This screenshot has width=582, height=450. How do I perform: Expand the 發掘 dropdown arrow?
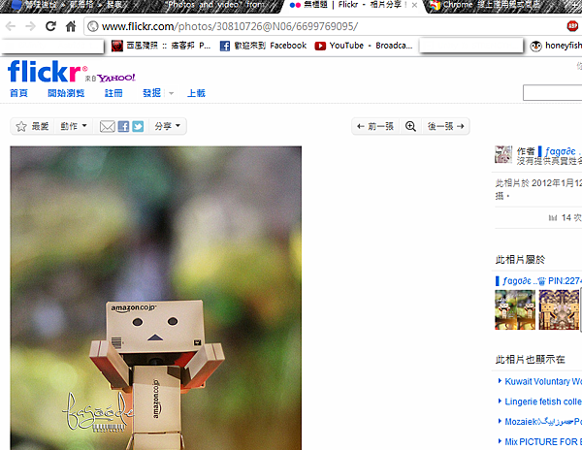(x=171, y=93)
